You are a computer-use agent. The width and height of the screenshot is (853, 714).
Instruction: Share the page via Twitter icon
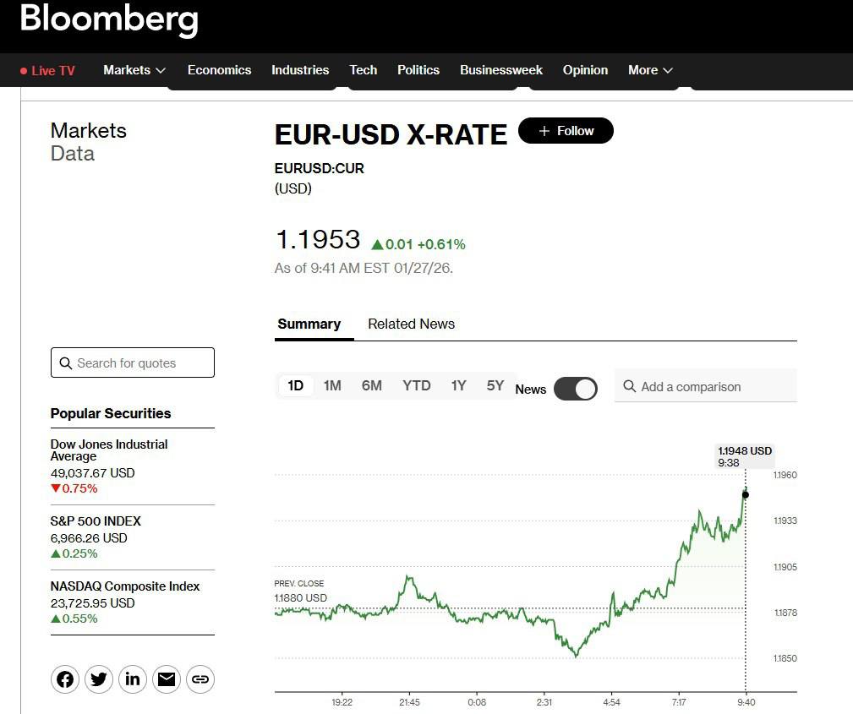point(99,679)
